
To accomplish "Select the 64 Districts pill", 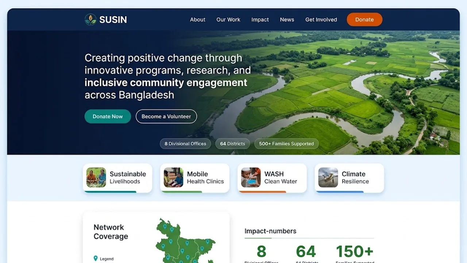I will 232,144.
